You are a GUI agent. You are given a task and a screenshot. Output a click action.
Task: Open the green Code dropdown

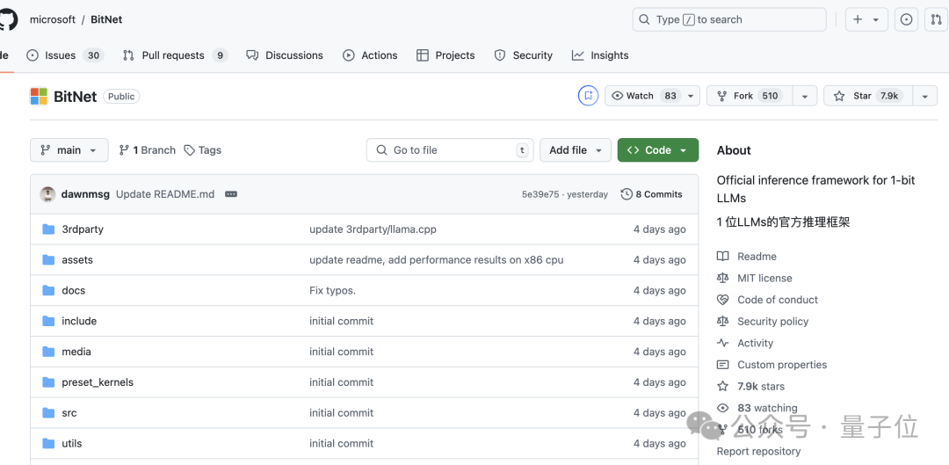pos(657,150)
